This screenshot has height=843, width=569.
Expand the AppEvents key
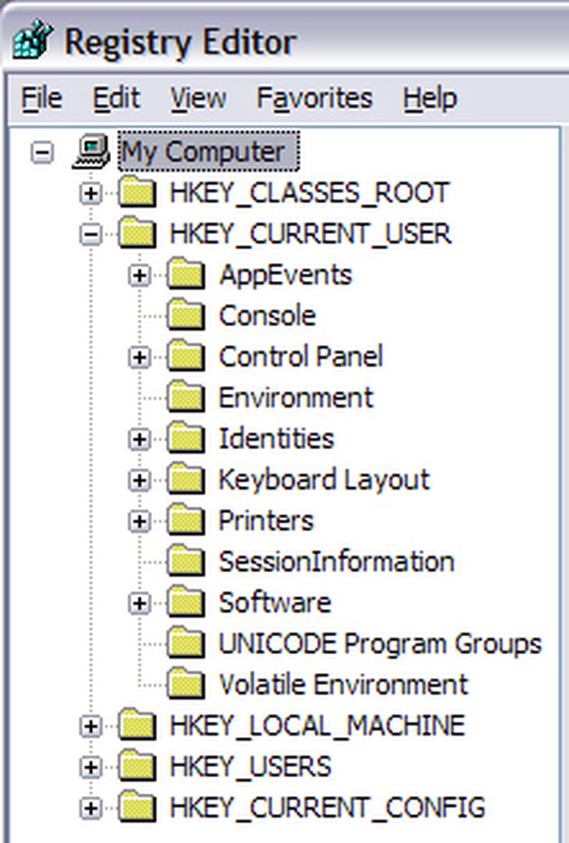140,276
